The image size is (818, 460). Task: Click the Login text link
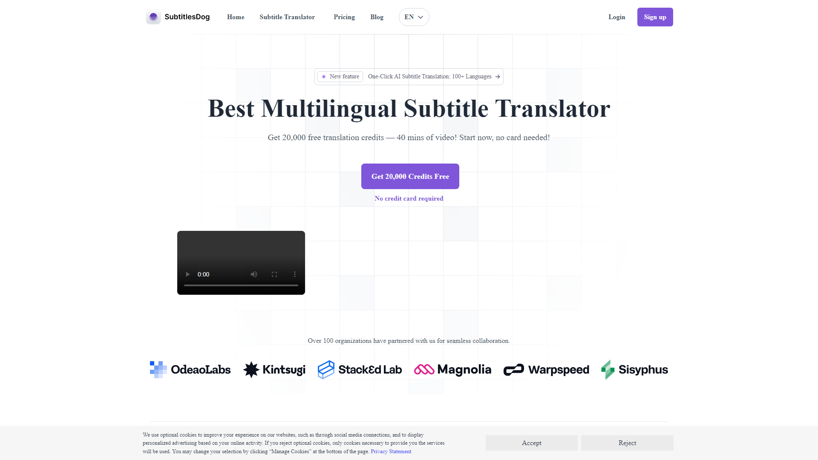617,17
